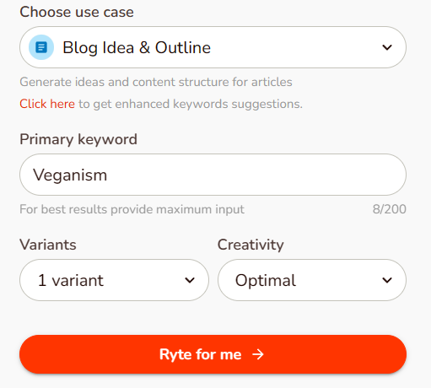Viewport: 431px width, 388px height.
Task: Focus the Primary keyword field containing Veganism
Action: point(213,175)
